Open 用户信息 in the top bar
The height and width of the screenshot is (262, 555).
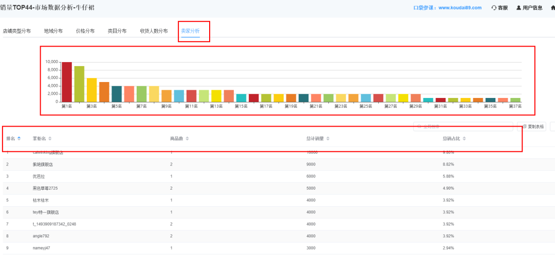point(529,8)
